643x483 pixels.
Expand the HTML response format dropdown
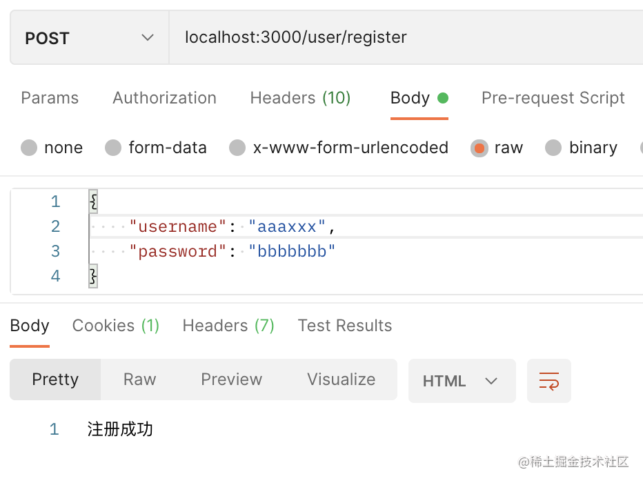pyautogui.click(x=462, y=381)
